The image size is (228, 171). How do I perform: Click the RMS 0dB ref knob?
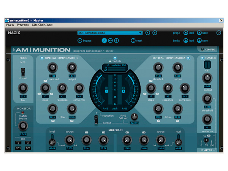(135, 117)
